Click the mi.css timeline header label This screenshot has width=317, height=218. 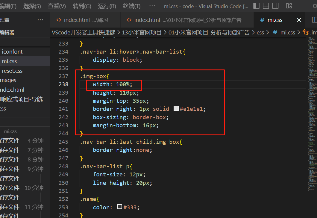click(x=10, y=131)
